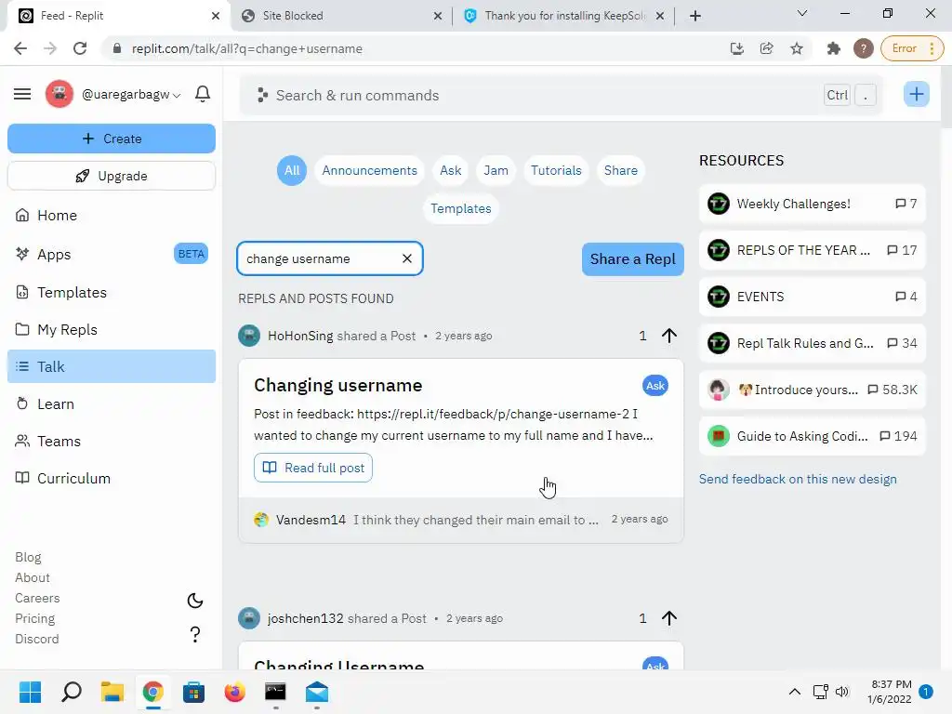This screenshot has height=714, width=952.
Task: Select the Tutorials filter
Action: click(556, 171)
